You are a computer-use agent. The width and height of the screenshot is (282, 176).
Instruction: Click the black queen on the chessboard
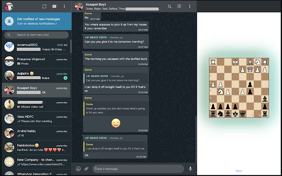(x=243, y=114)
